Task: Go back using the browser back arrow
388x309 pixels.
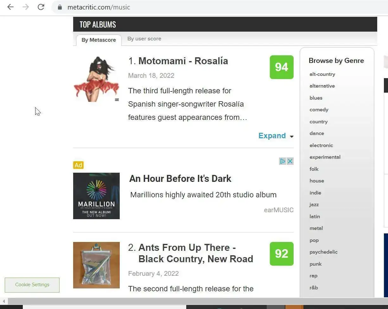Action: coord(10,7)
